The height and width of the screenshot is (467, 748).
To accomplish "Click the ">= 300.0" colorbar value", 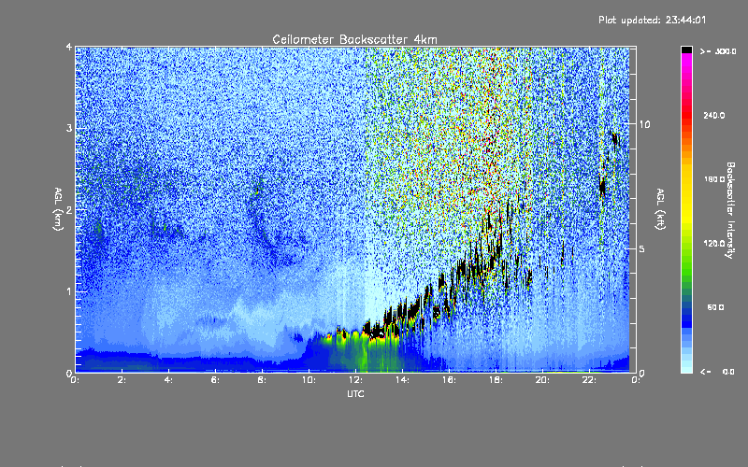I will point(718,51).
